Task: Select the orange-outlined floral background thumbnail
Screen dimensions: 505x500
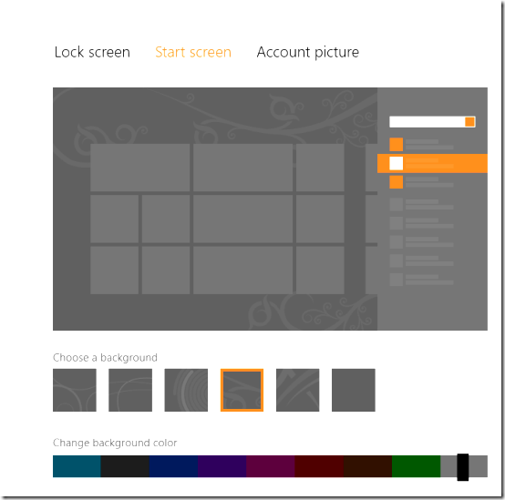Action: (x=242, y=390)
